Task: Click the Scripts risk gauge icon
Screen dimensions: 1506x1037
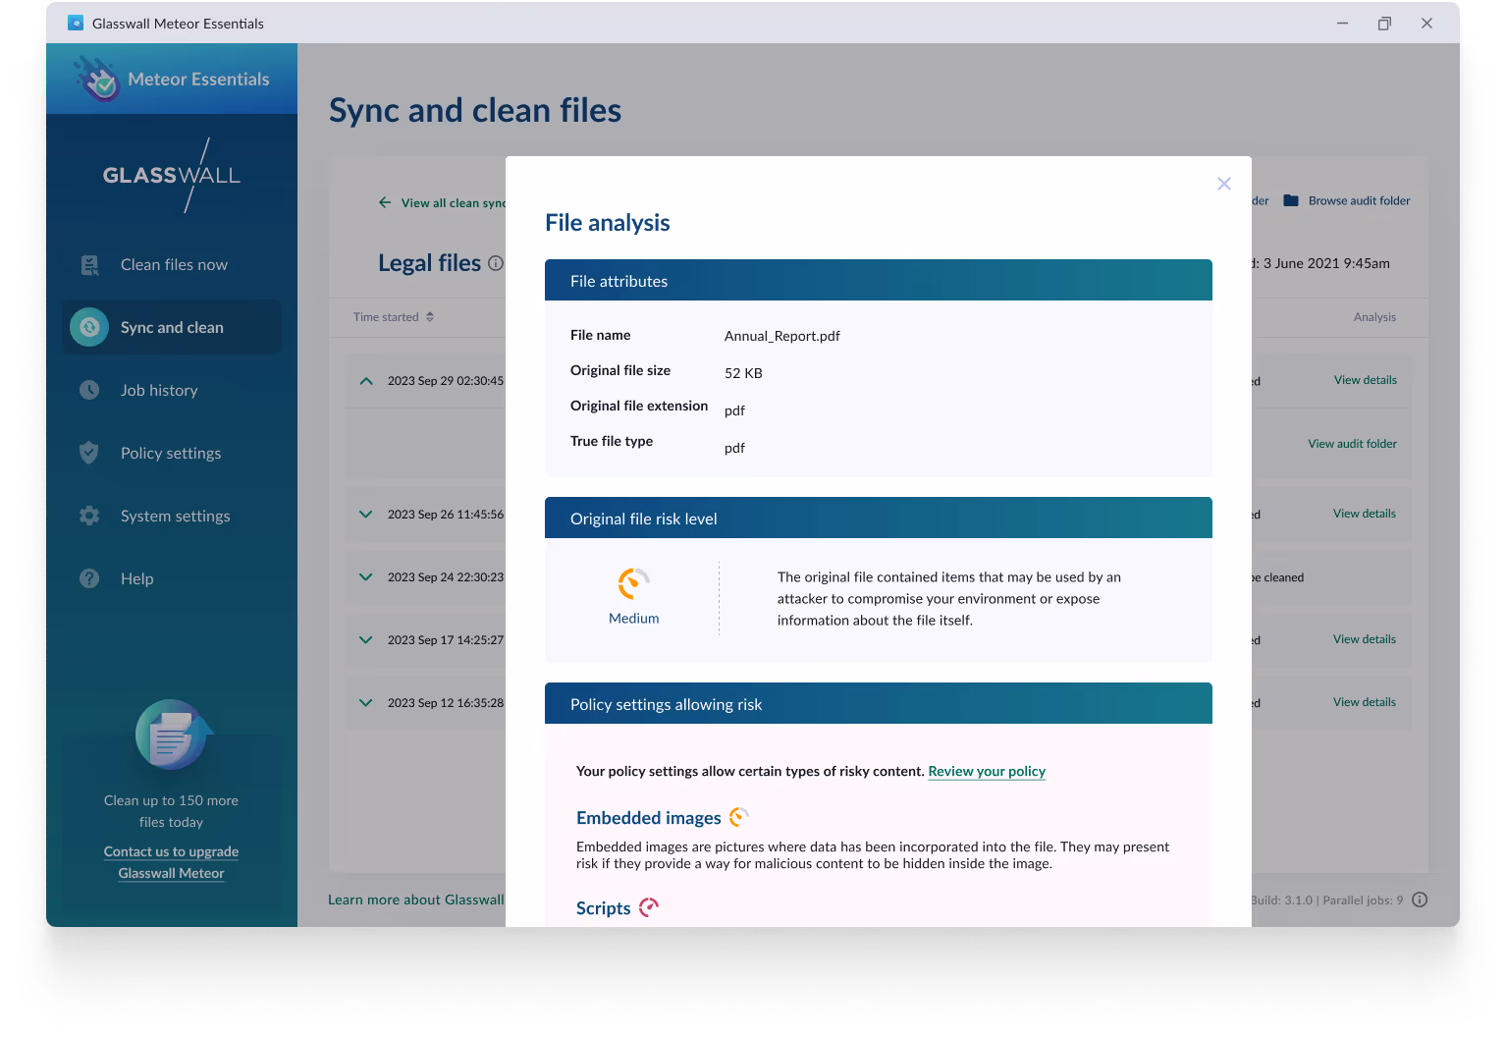Action: pos(649,907)
